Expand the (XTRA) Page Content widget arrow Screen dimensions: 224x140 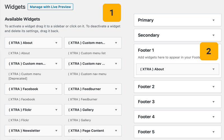pyautogui.click(x=116, y=130)
